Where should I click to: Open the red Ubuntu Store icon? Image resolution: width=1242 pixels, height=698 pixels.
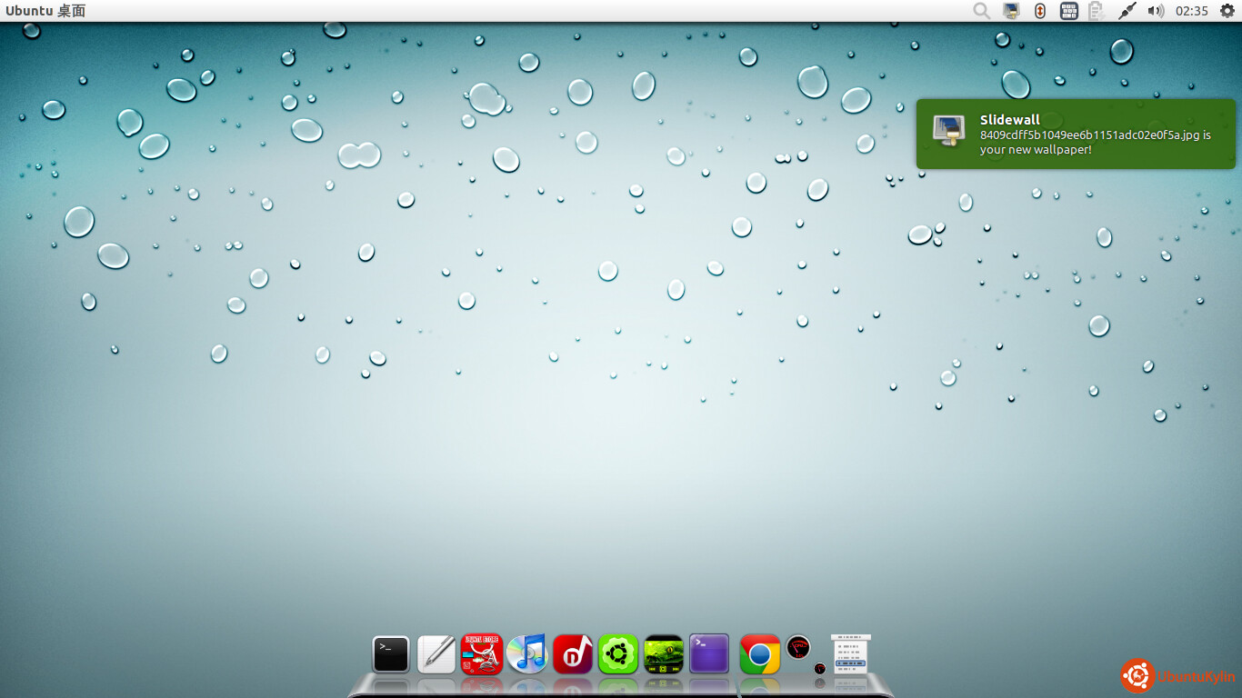click(482, 653)
